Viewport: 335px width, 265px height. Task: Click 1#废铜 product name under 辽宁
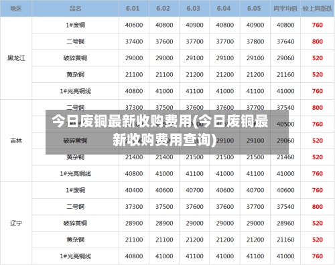[x=75, y=190]
